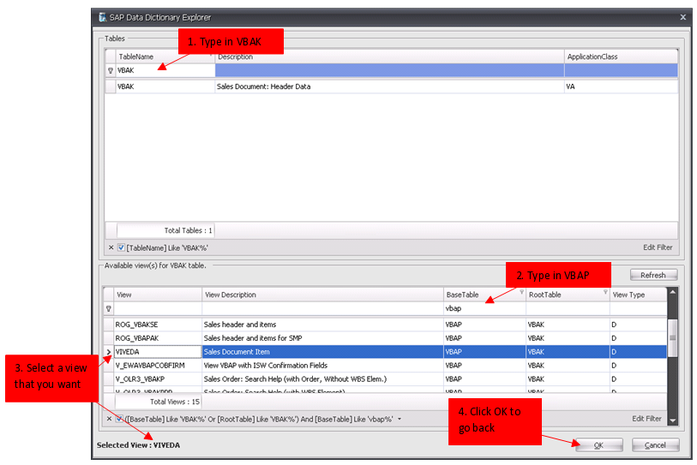The height and width of the screenshot is (465, 697).
Task: Sort by the ApplicationClass column header
Action: (621, 57)
